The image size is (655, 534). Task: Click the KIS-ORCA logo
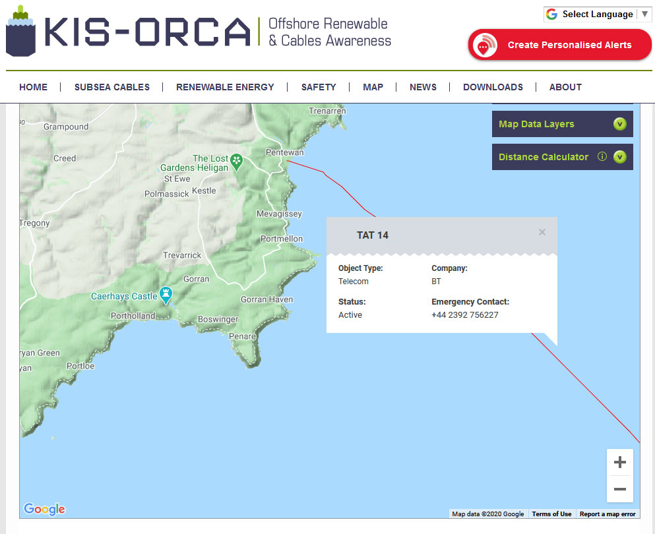pyautogui.click(x=199, y=31)
